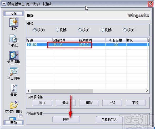Image resolution: width=155 pixels, height=129 pixels.
Task: Click the 添加 button
Action: tap(42, 103)
